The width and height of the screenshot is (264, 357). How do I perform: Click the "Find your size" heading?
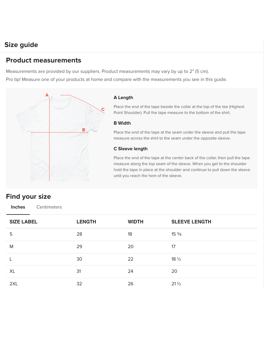[28, 197]
